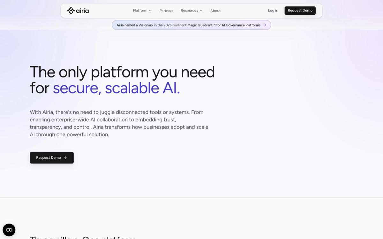Click the Request Demo button in the navbar

tap(300, 11)
